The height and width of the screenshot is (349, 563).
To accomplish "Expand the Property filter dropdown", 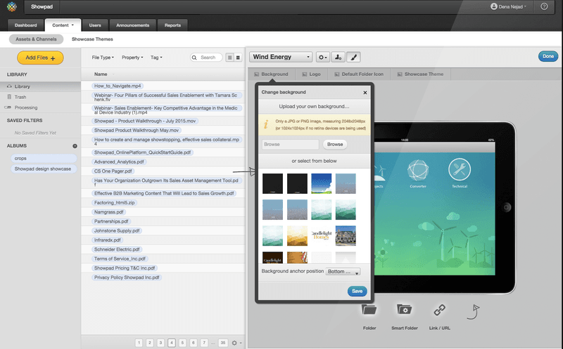I will pyautogui.click(x=132, y=58).
